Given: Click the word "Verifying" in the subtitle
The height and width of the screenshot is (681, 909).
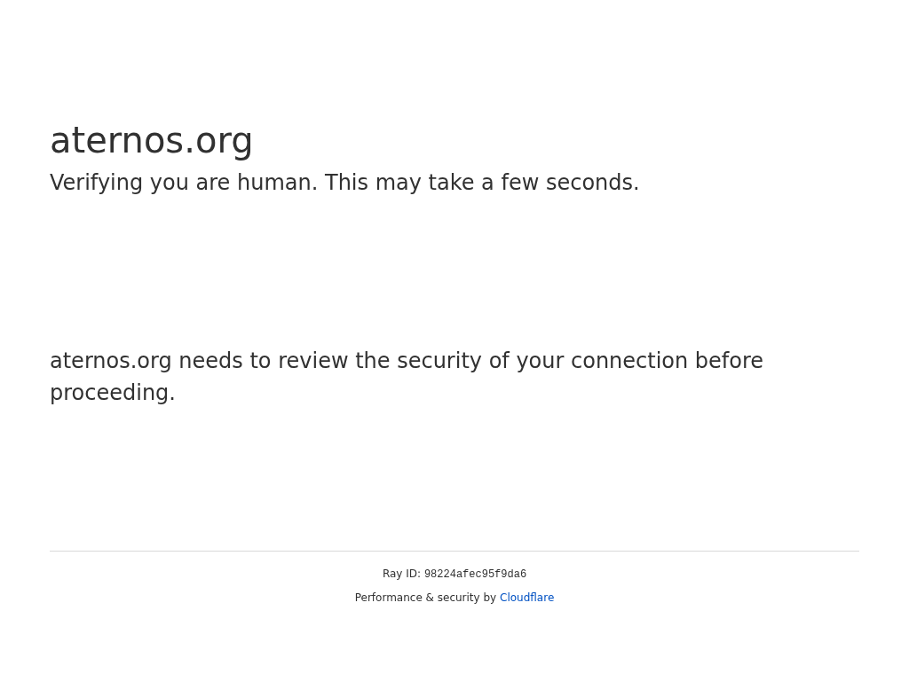Looking at the screenshot, I should (96, 183).
